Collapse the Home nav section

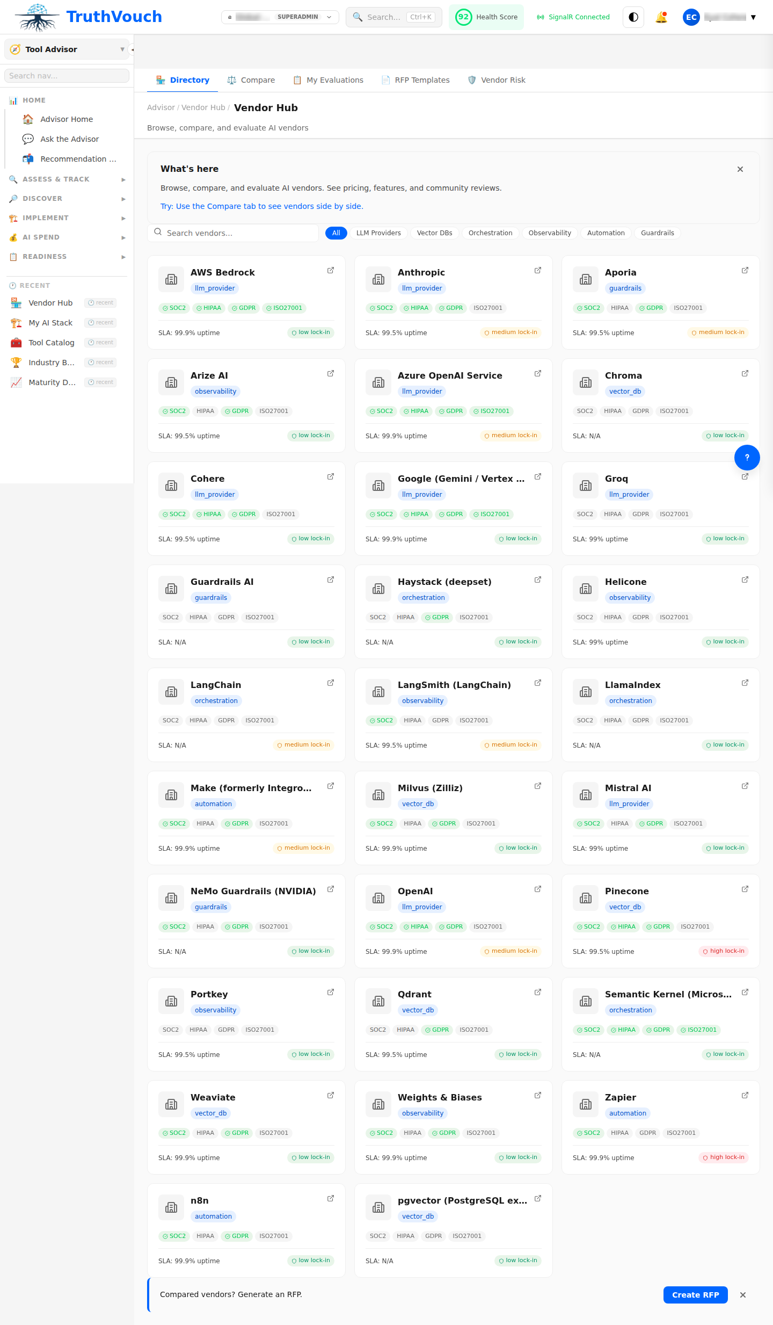[67, 100]
